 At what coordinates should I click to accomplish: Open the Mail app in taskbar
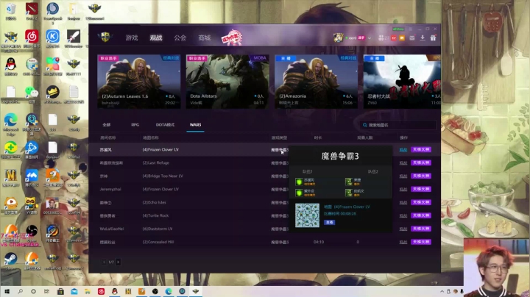tap(74, 291)
